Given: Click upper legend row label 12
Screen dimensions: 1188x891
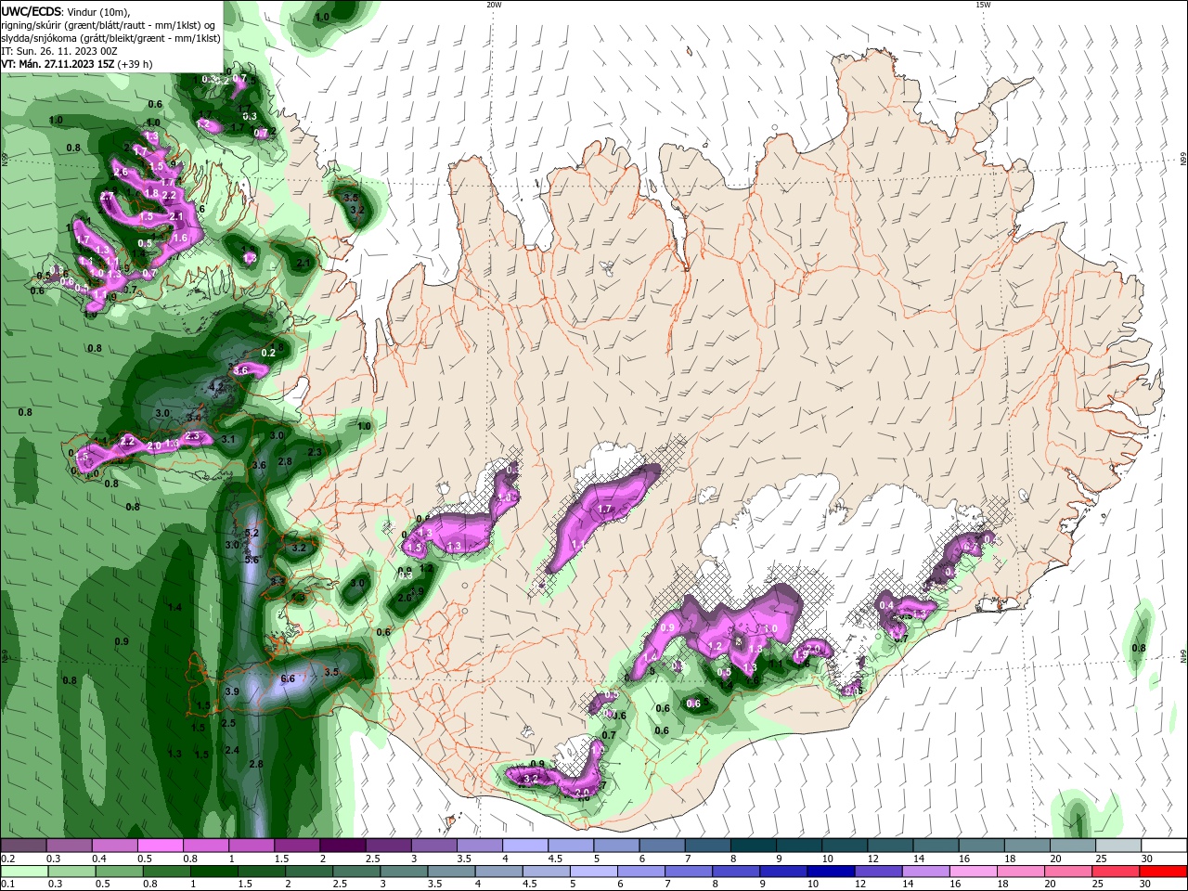Looking at the screenshot, I should click(x=873, y=858).
